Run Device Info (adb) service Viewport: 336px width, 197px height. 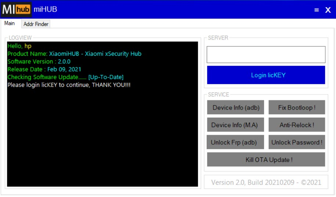(x=235, y=108)
